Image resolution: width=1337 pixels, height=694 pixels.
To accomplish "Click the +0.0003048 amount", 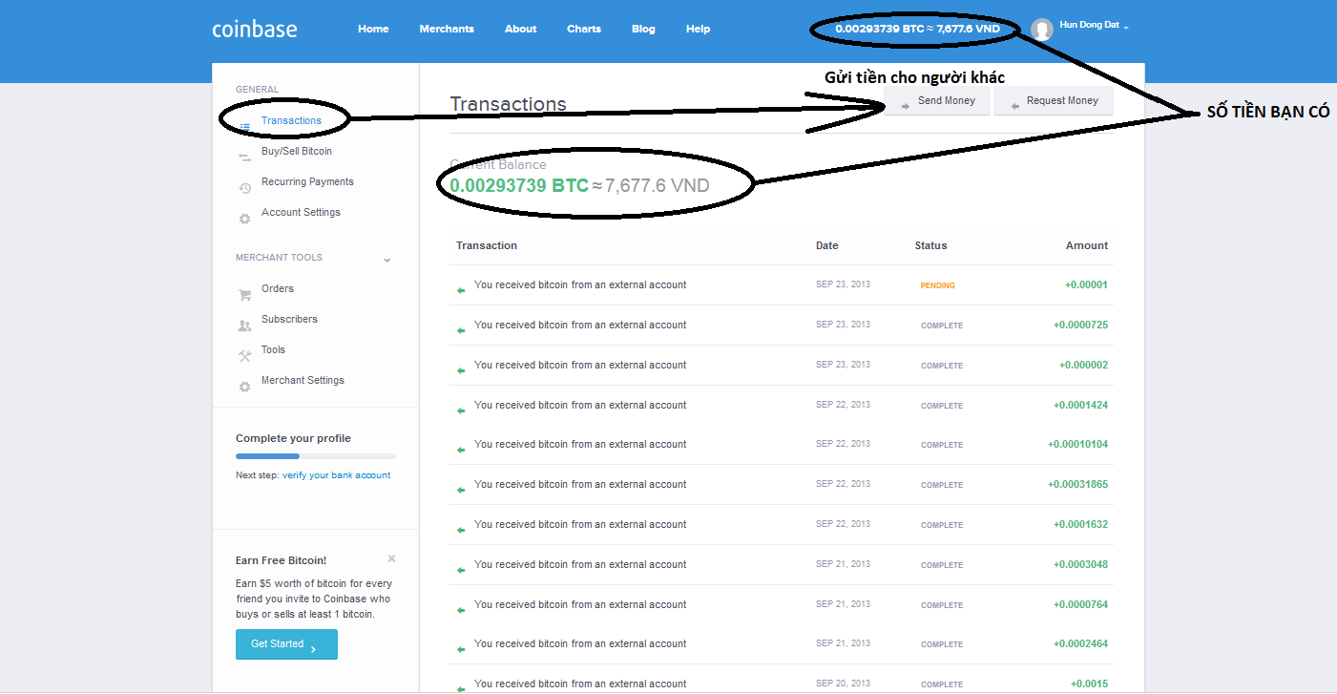I will pos(1080,564).
